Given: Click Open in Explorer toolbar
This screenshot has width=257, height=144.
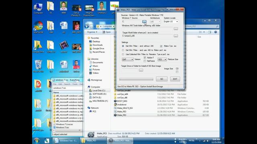Looking at the screenshot, I should pos(106,32).
